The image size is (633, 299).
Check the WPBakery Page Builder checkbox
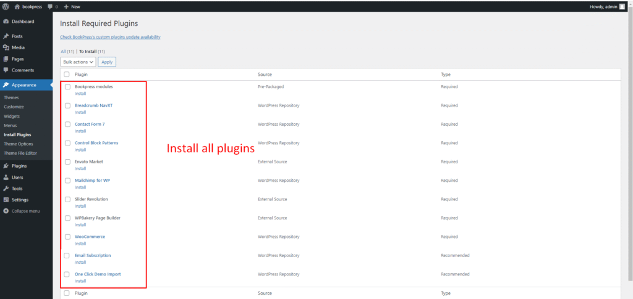coord(67,218)
